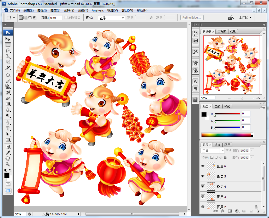This screenshot has height=218, width=269.
Task: Click the navigator zoom slider
Action: click(242, 98)
